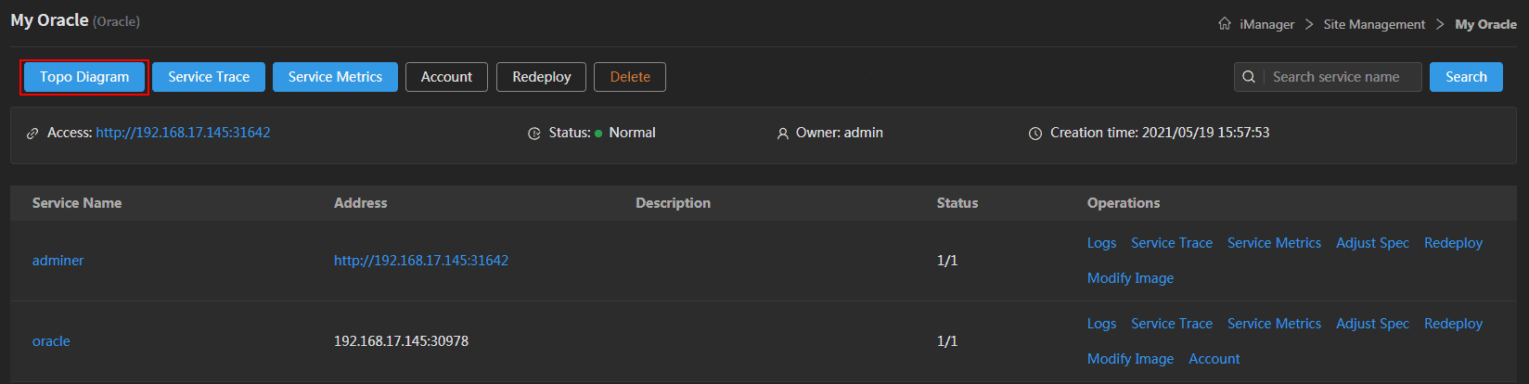Click the user icon beside Owner

point(783,134)
